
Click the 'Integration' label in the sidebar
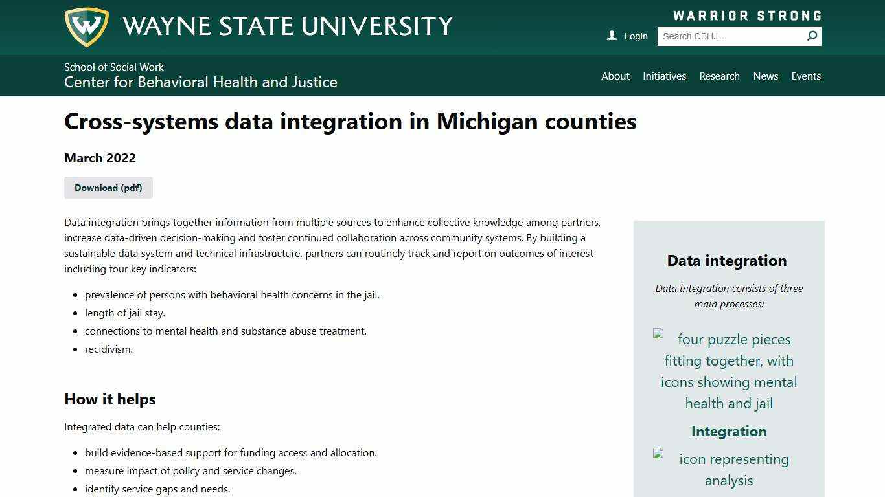[729, 431]
